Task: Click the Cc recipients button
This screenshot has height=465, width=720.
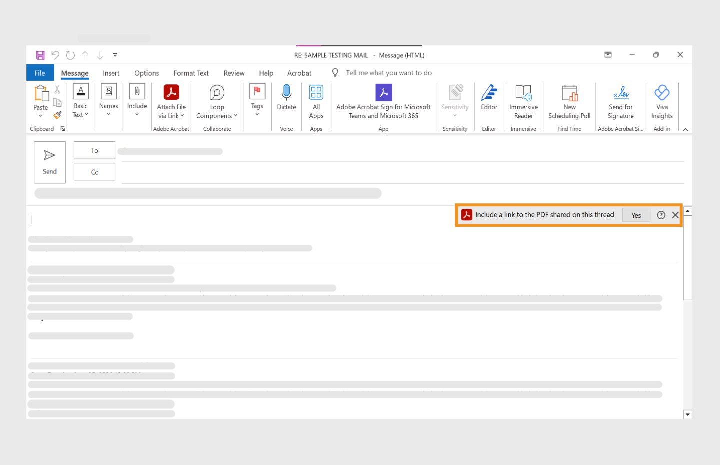Action: point(94,172)
